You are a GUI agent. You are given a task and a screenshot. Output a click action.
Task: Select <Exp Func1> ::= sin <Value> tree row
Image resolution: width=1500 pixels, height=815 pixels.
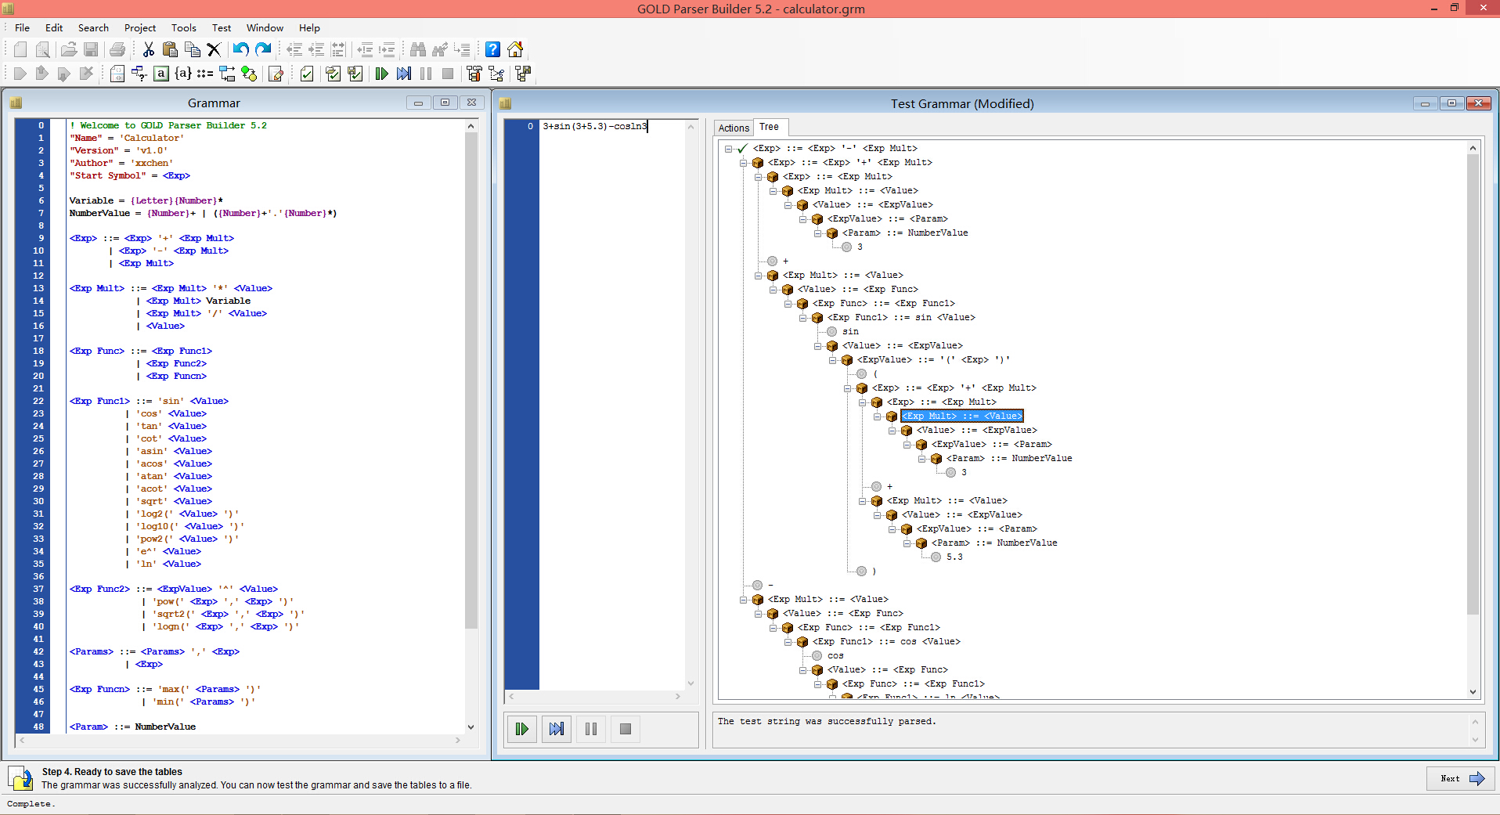tap(901, 318)
